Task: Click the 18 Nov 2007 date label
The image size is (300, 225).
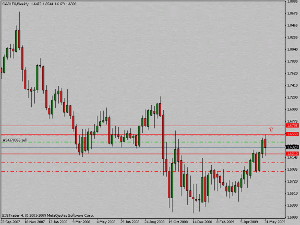Action: pyautogui.click(x=35, y=222)
